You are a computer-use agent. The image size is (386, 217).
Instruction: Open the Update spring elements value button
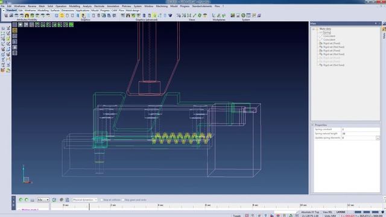378,138
